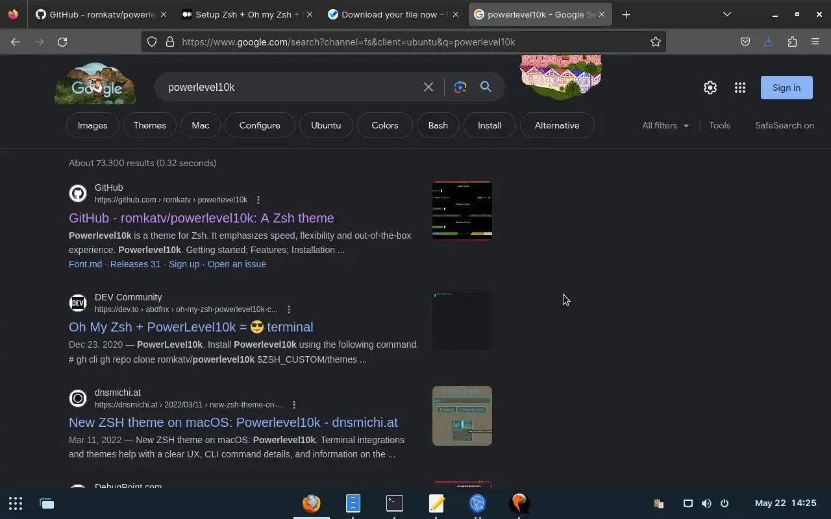The height and width of the screenshot is (519, 831).
Task: Click the power icon in system tray
Action: [725, 503]
